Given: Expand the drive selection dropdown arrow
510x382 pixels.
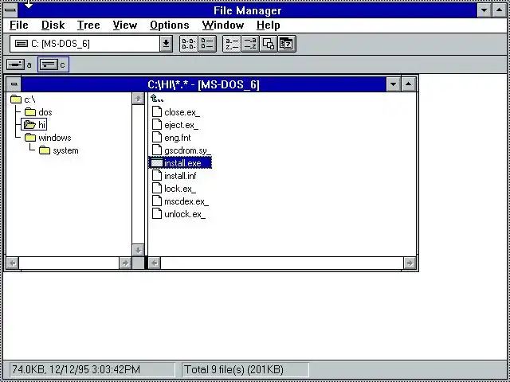Looking at the screenshot, I should (x=166, y=44).
